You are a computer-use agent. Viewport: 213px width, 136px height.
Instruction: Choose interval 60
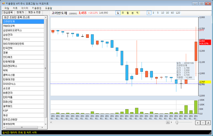(x=172, y=13)
